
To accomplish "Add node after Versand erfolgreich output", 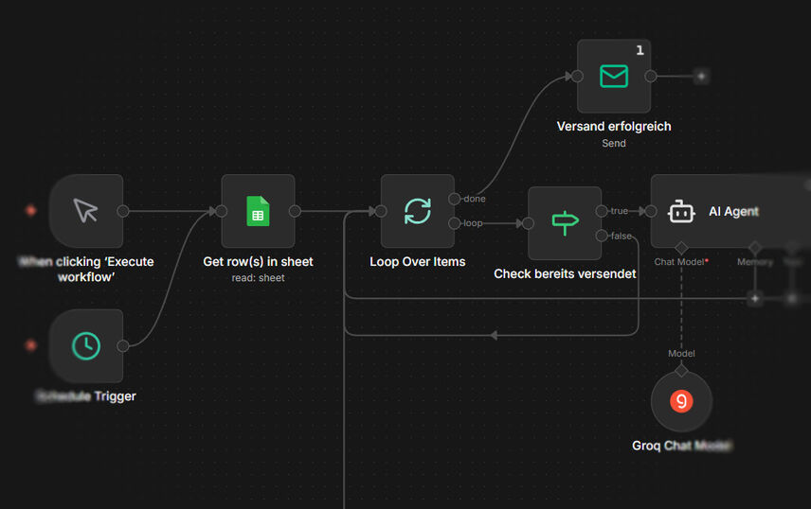I will point(701,77).
